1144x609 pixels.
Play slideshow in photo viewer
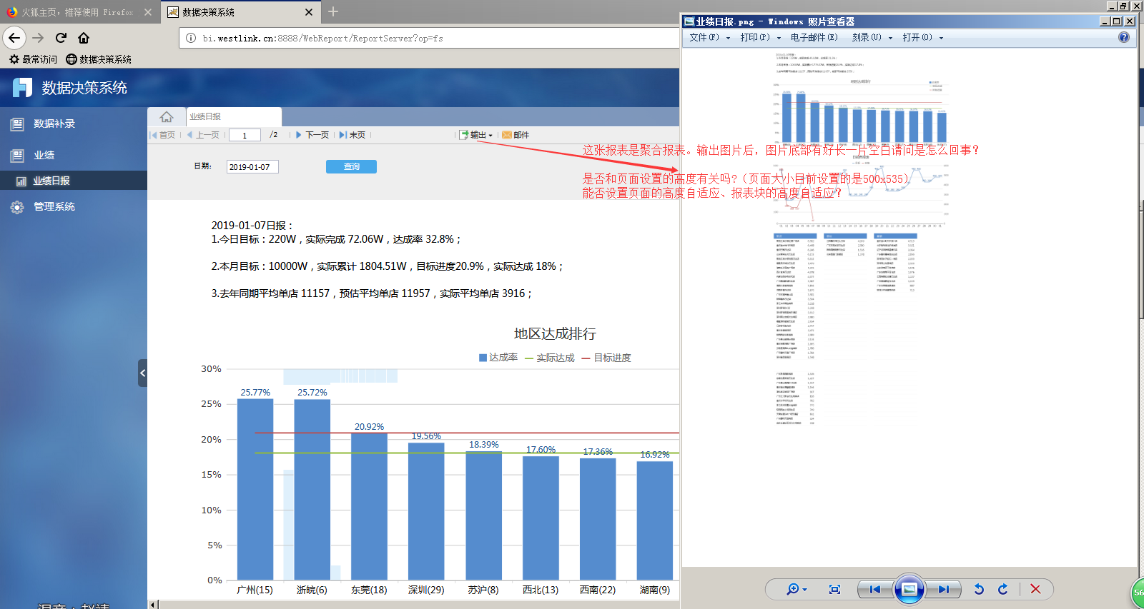[x=909, y=589]
